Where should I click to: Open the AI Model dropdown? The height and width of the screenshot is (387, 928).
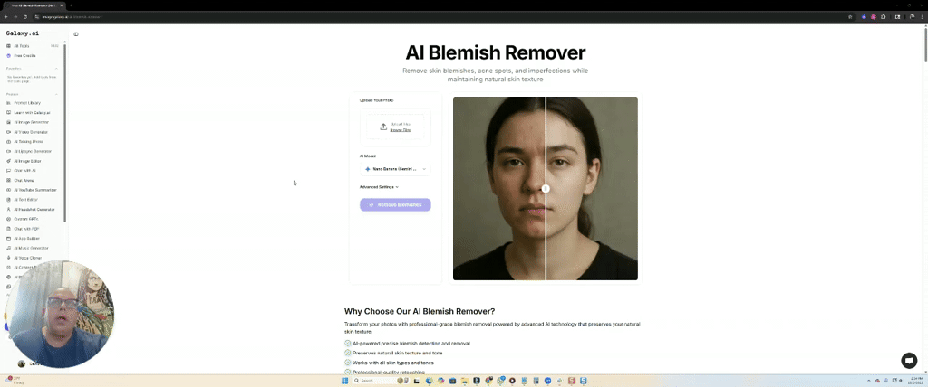[395, 169]
